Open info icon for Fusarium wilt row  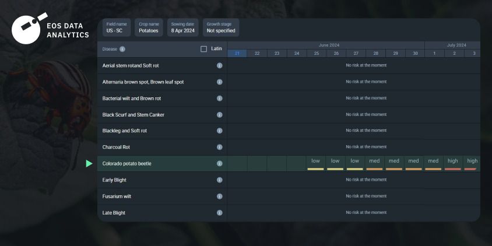pyautogui.click(x=220, y=196)
